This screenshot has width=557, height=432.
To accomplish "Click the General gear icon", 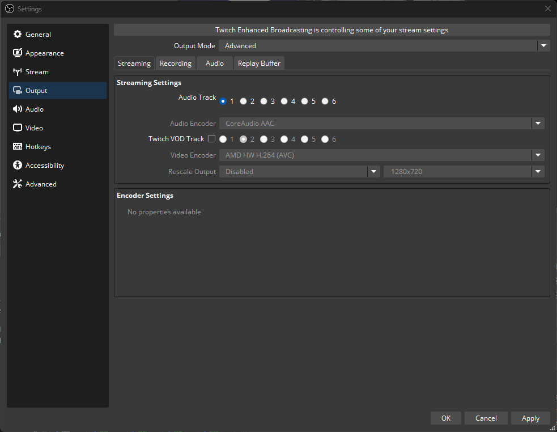I will [18, 34].
